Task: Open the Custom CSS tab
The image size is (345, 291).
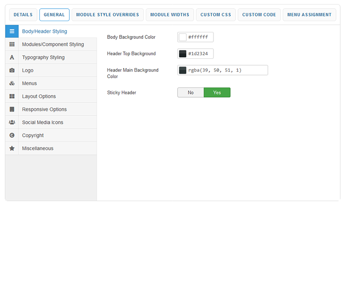Action: coord(216,15)
